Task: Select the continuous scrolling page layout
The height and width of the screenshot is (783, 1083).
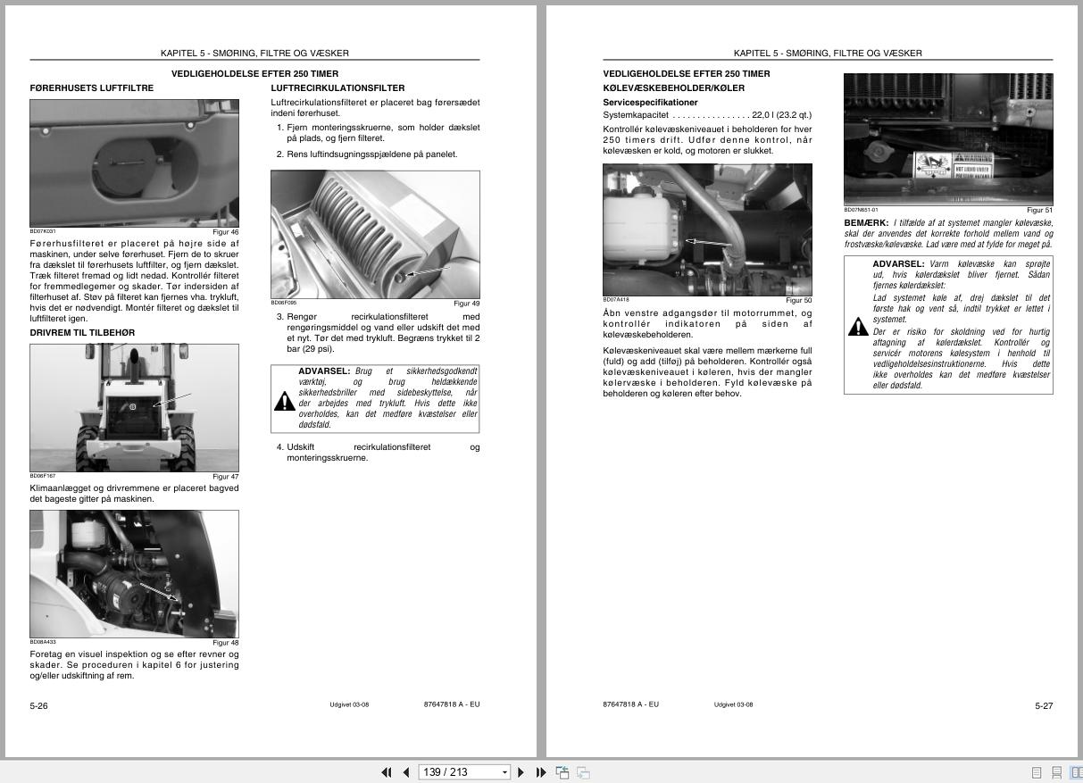Action: click(x=1057, y=771)
